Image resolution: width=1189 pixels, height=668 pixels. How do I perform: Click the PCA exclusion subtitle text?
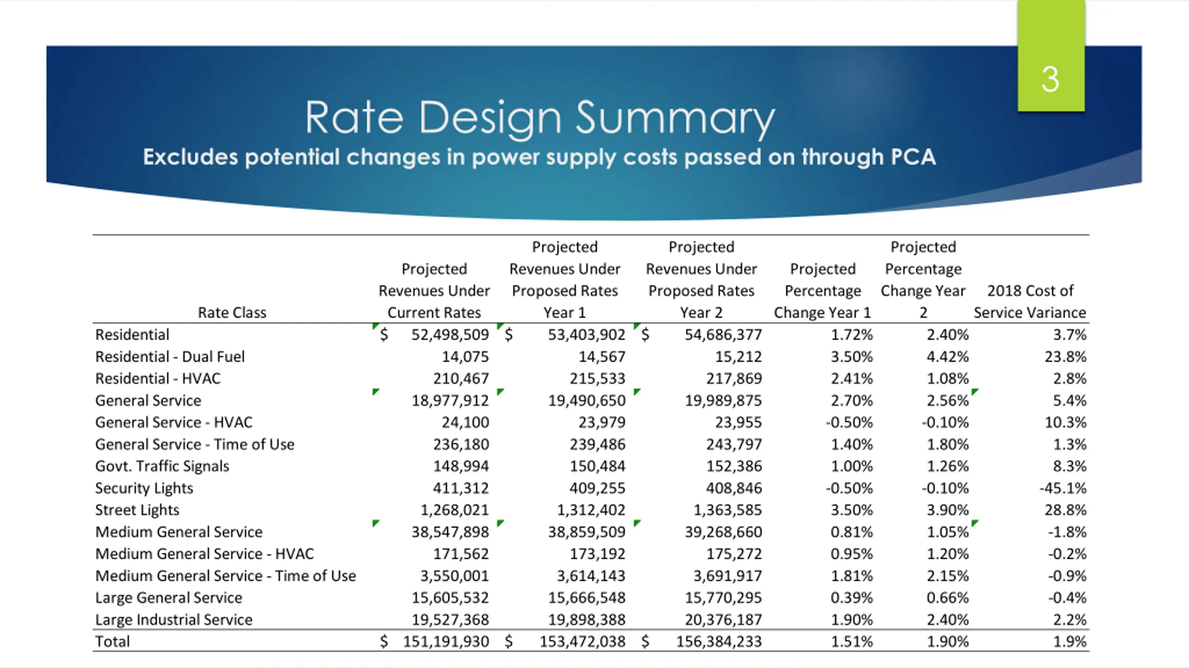(x=539, y=157)
